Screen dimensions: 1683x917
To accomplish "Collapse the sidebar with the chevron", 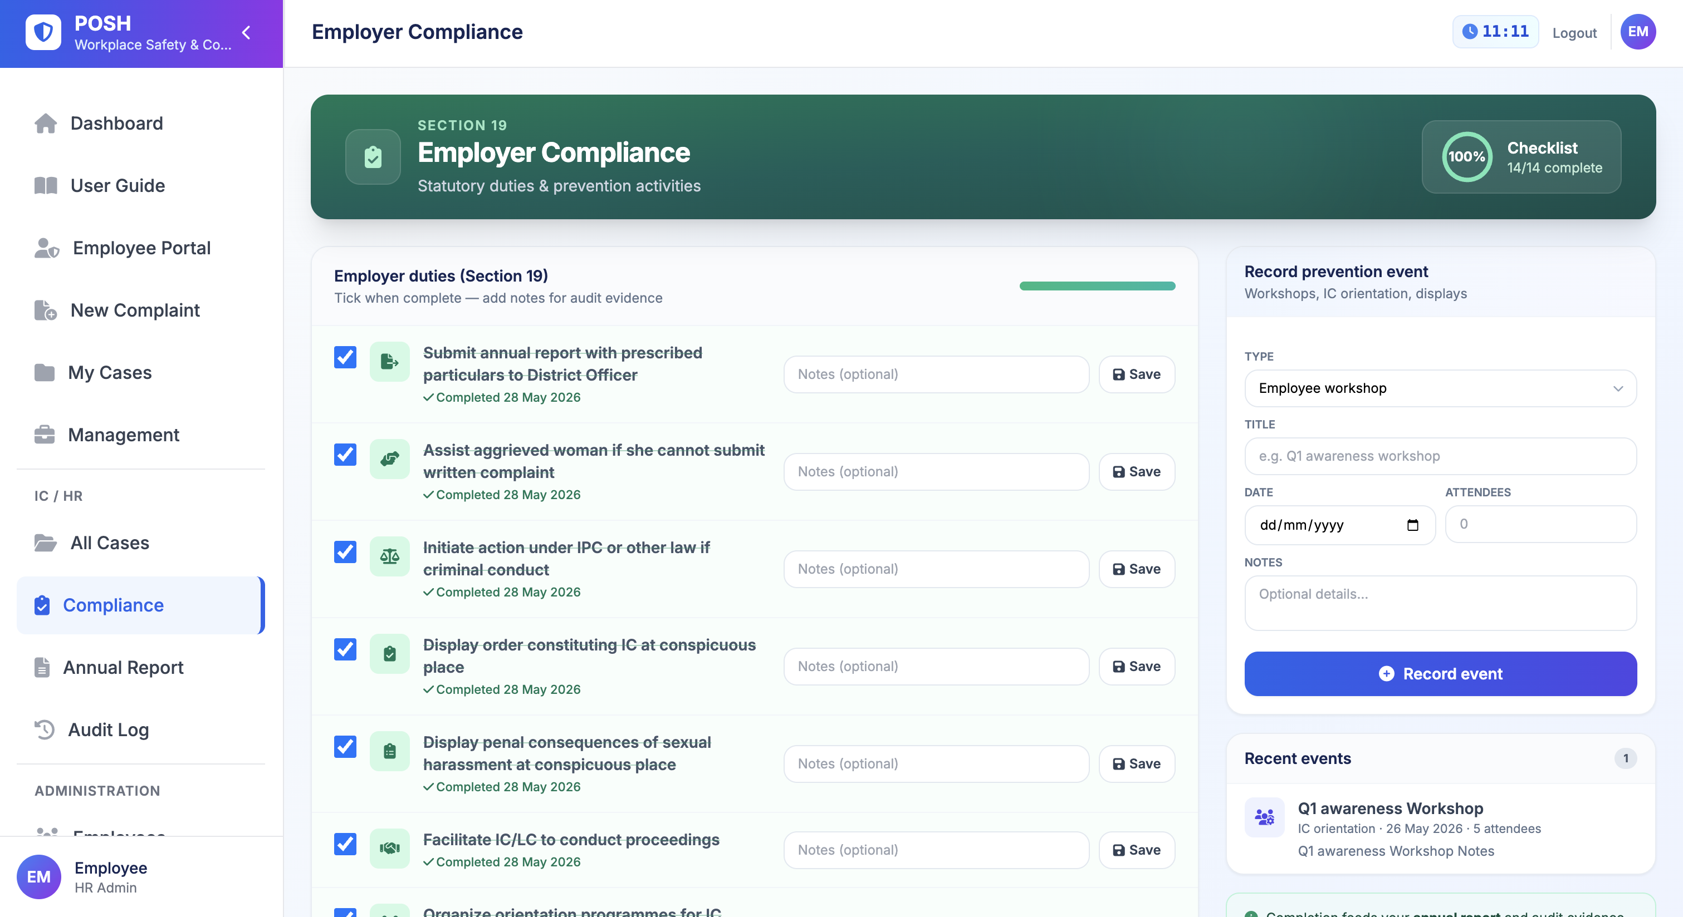I will click(x=246, y=33).
